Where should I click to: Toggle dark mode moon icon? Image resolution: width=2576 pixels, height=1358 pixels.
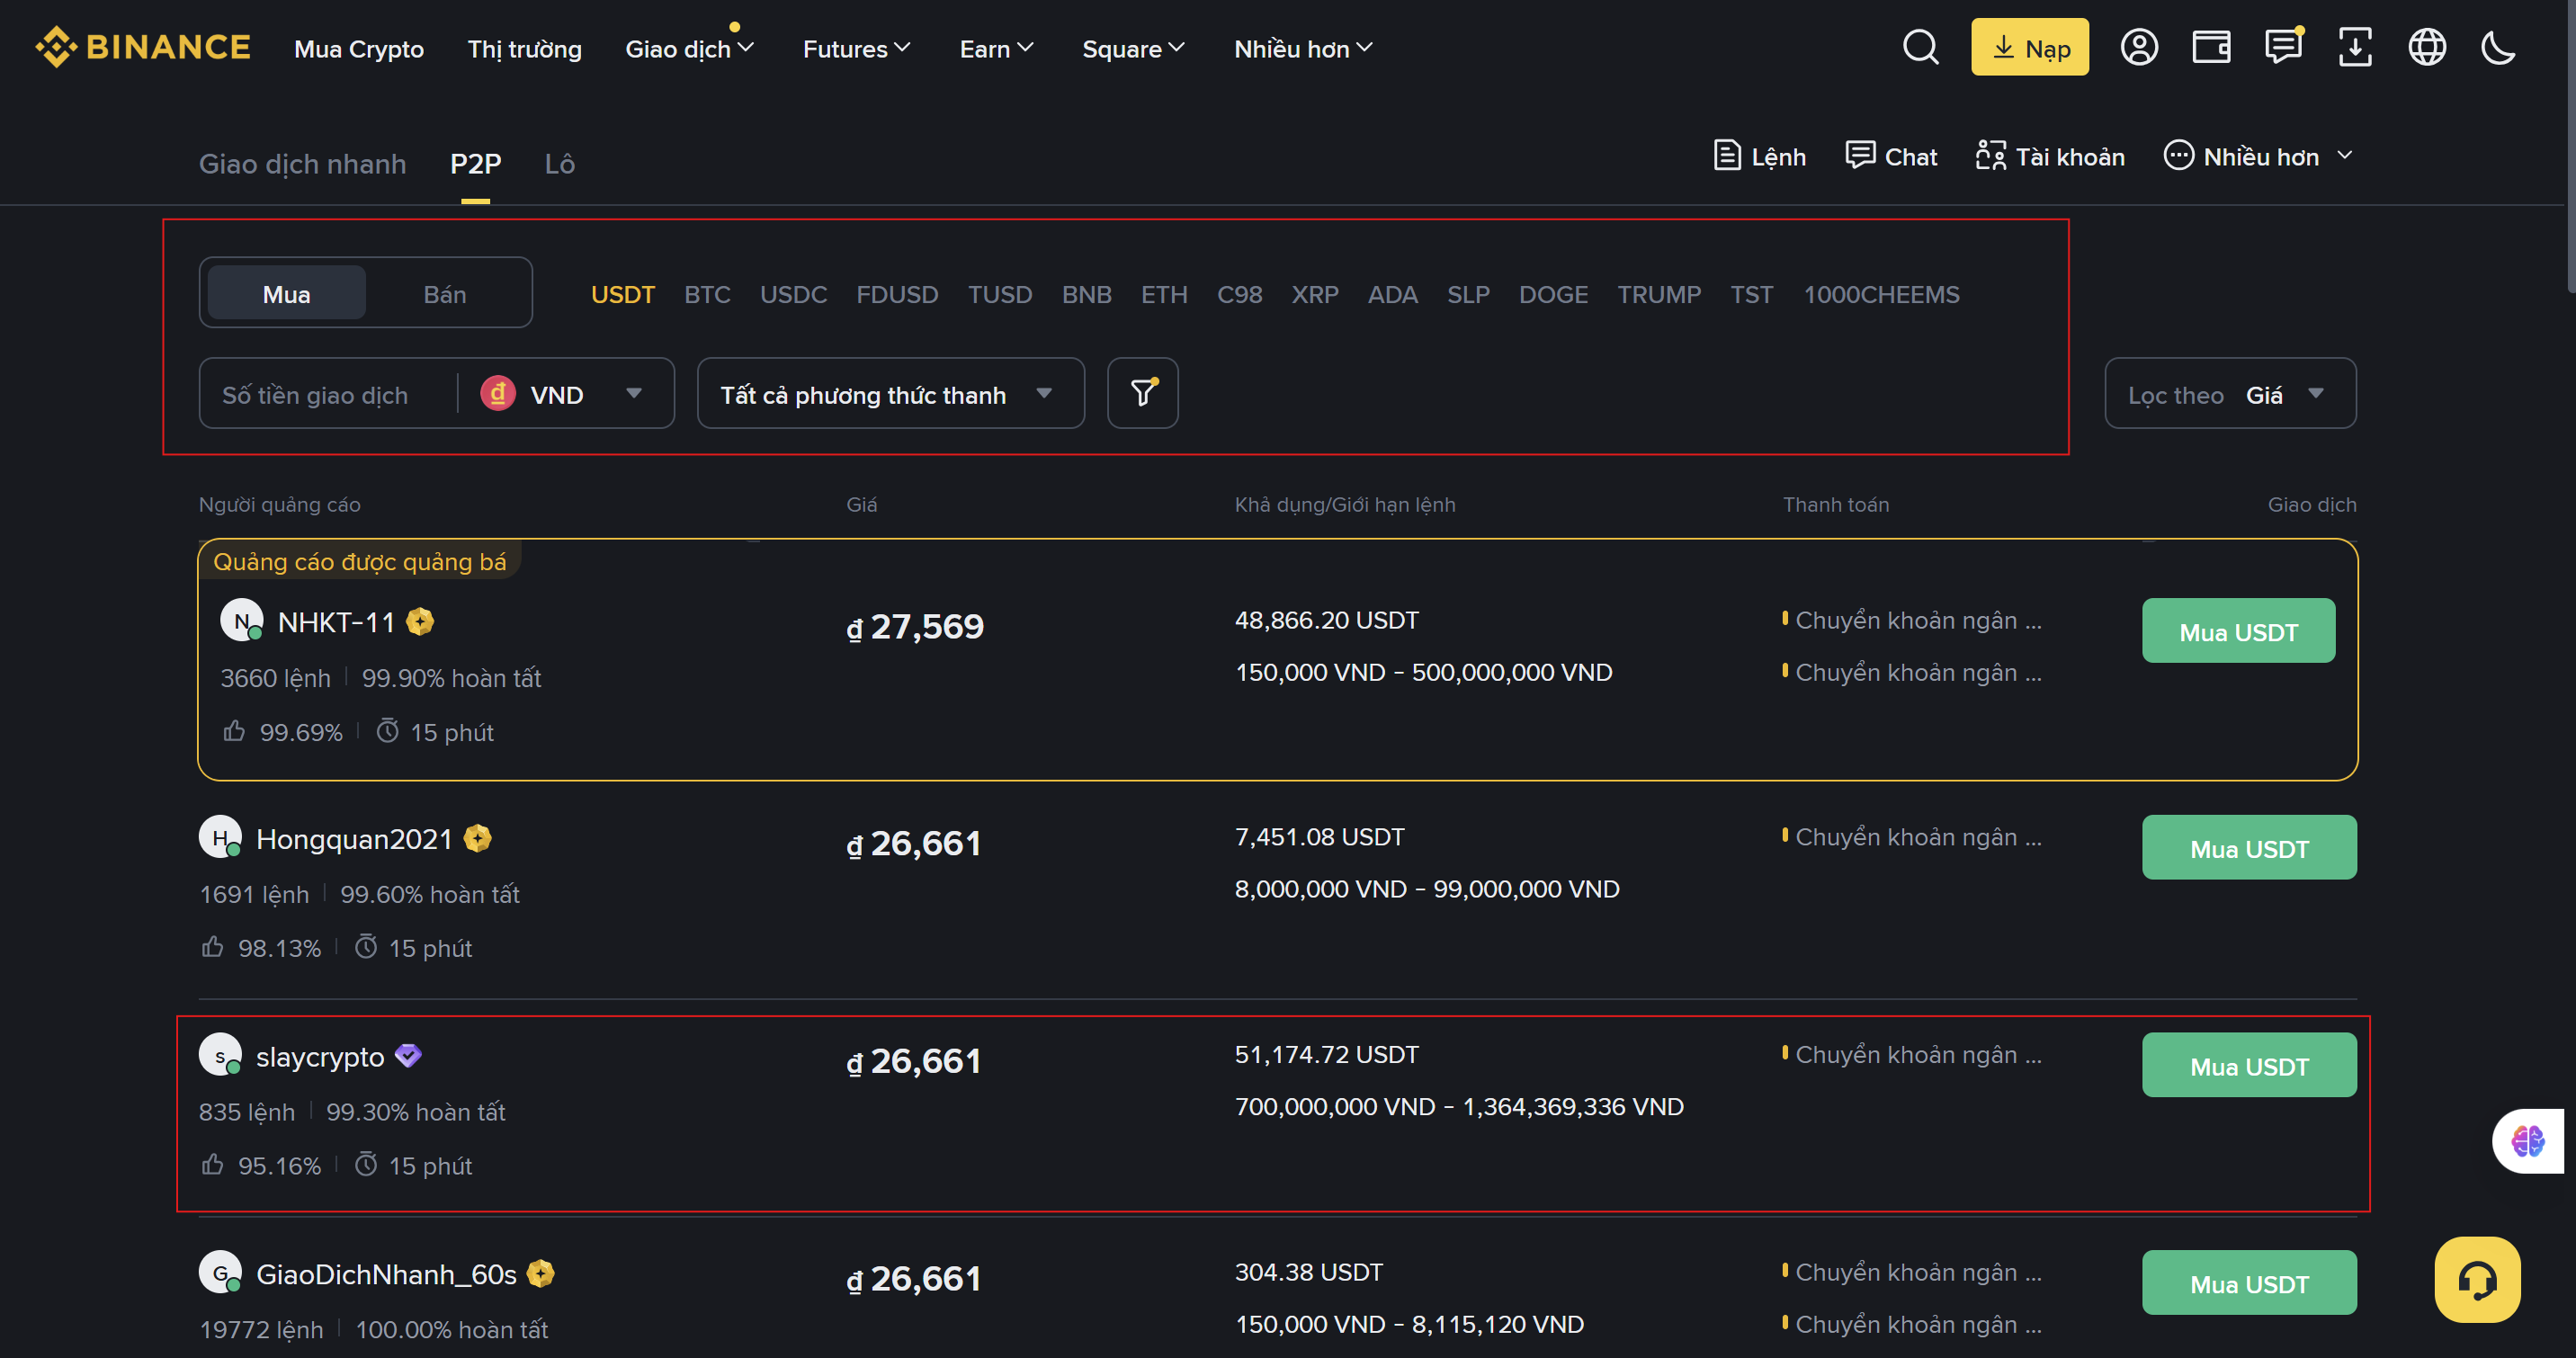click(2498, 47)
